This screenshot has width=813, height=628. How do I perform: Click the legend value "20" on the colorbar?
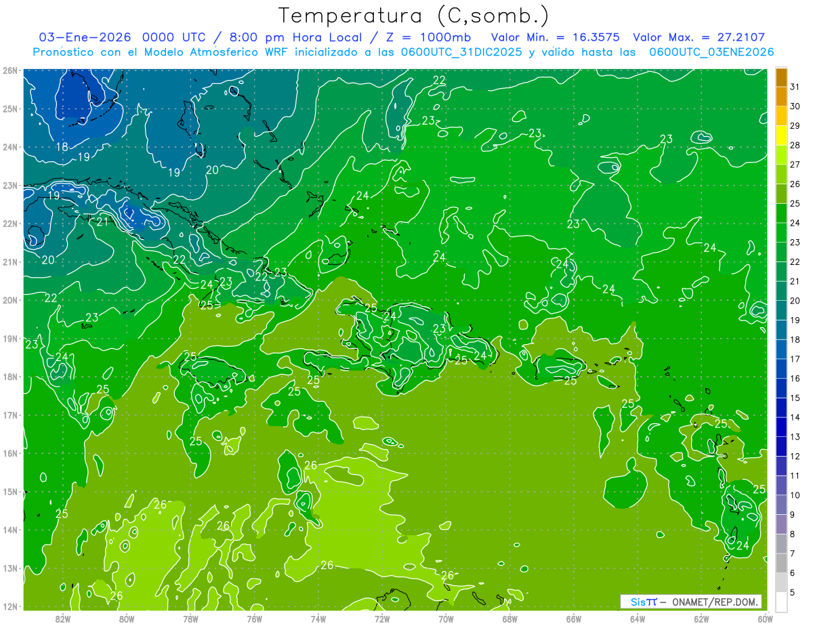[795, 301]
